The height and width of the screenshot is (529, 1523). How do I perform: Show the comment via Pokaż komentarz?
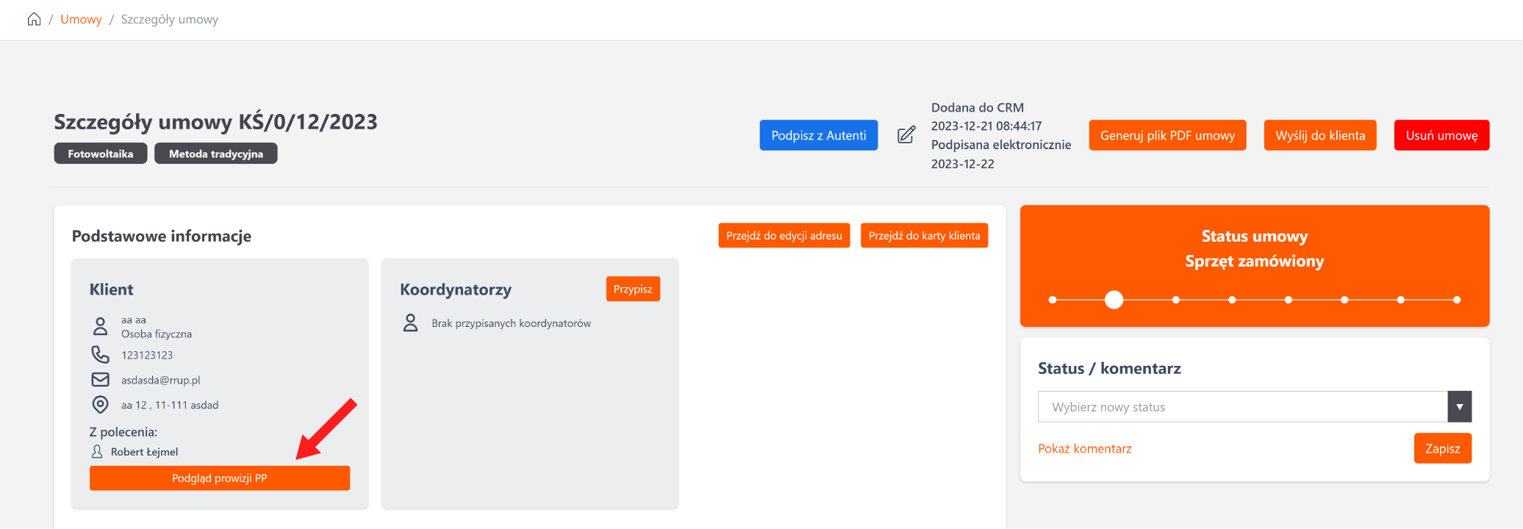[1084, 449]
